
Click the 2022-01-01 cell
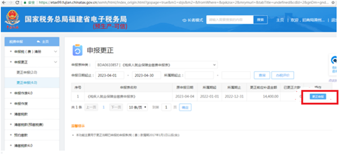coord(209,97)
